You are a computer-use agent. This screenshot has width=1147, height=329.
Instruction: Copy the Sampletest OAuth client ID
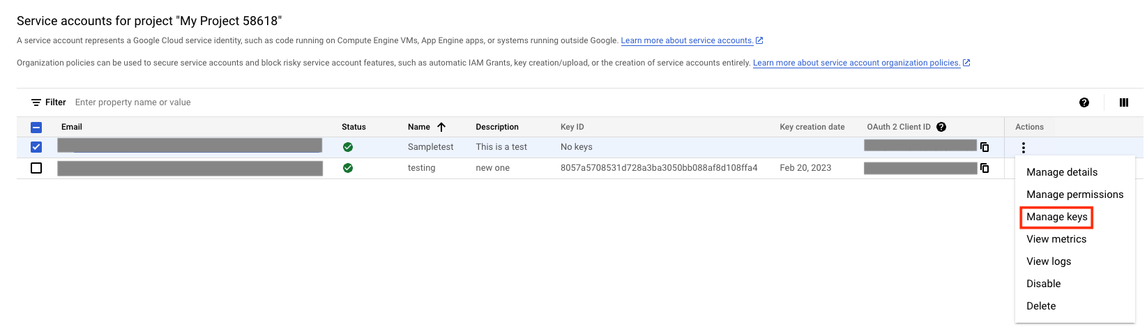pyautogui.click(x=985, y=147)
